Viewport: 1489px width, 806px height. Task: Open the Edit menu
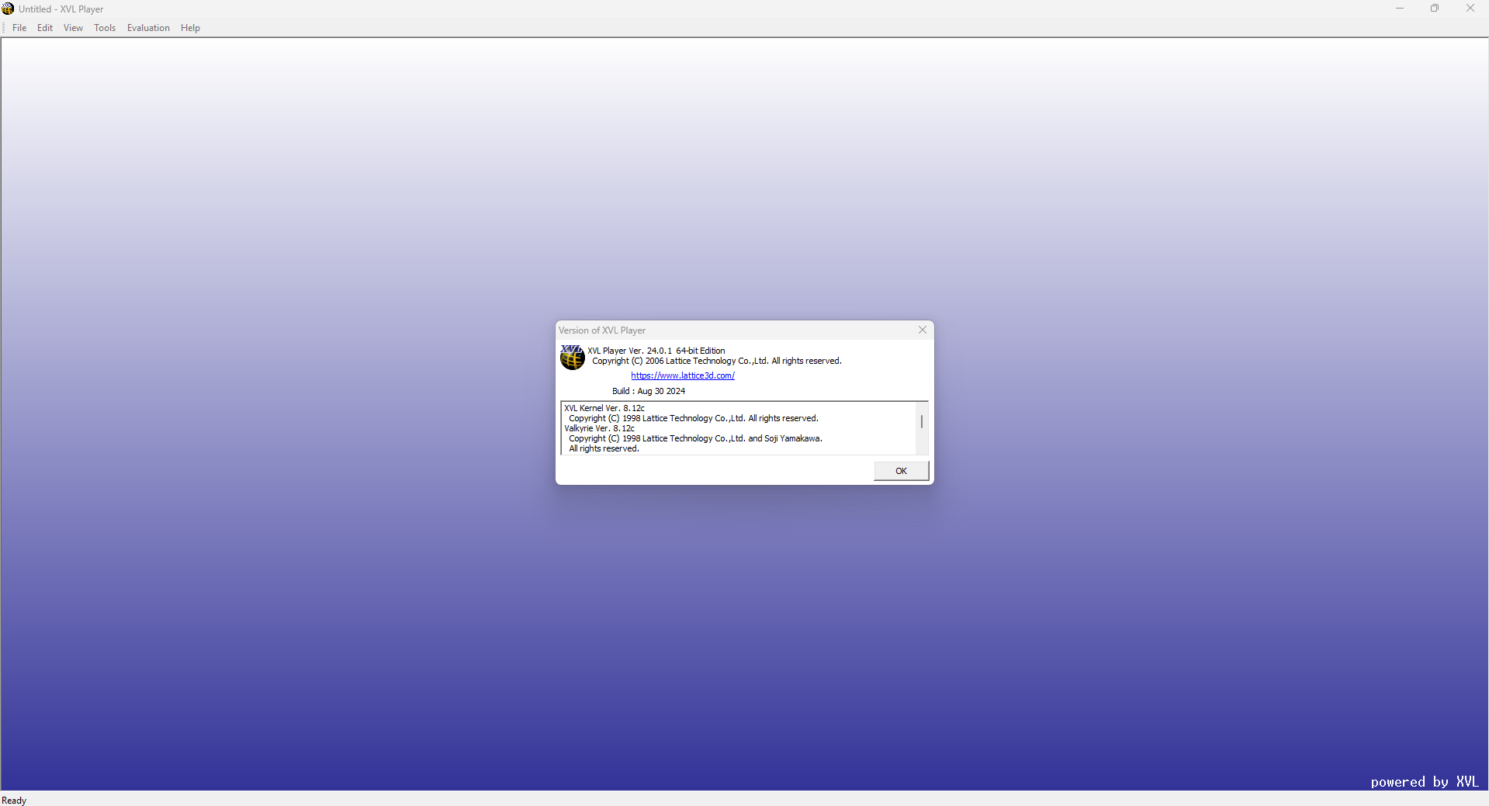45,28
